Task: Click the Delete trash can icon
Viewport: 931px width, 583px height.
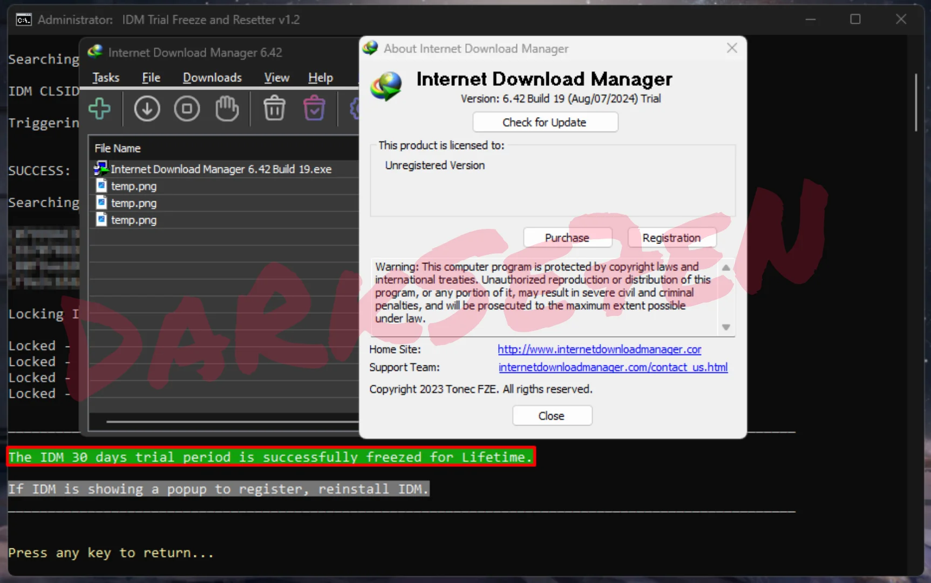Action: (274, 108)
